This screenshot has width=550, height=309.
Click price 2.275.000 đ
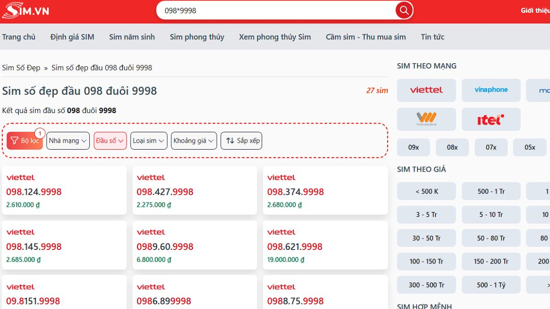coord(154,205)
